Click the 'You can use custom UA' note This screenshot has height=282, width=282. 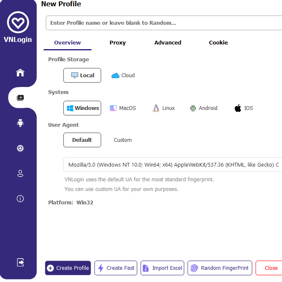point(121,189)
